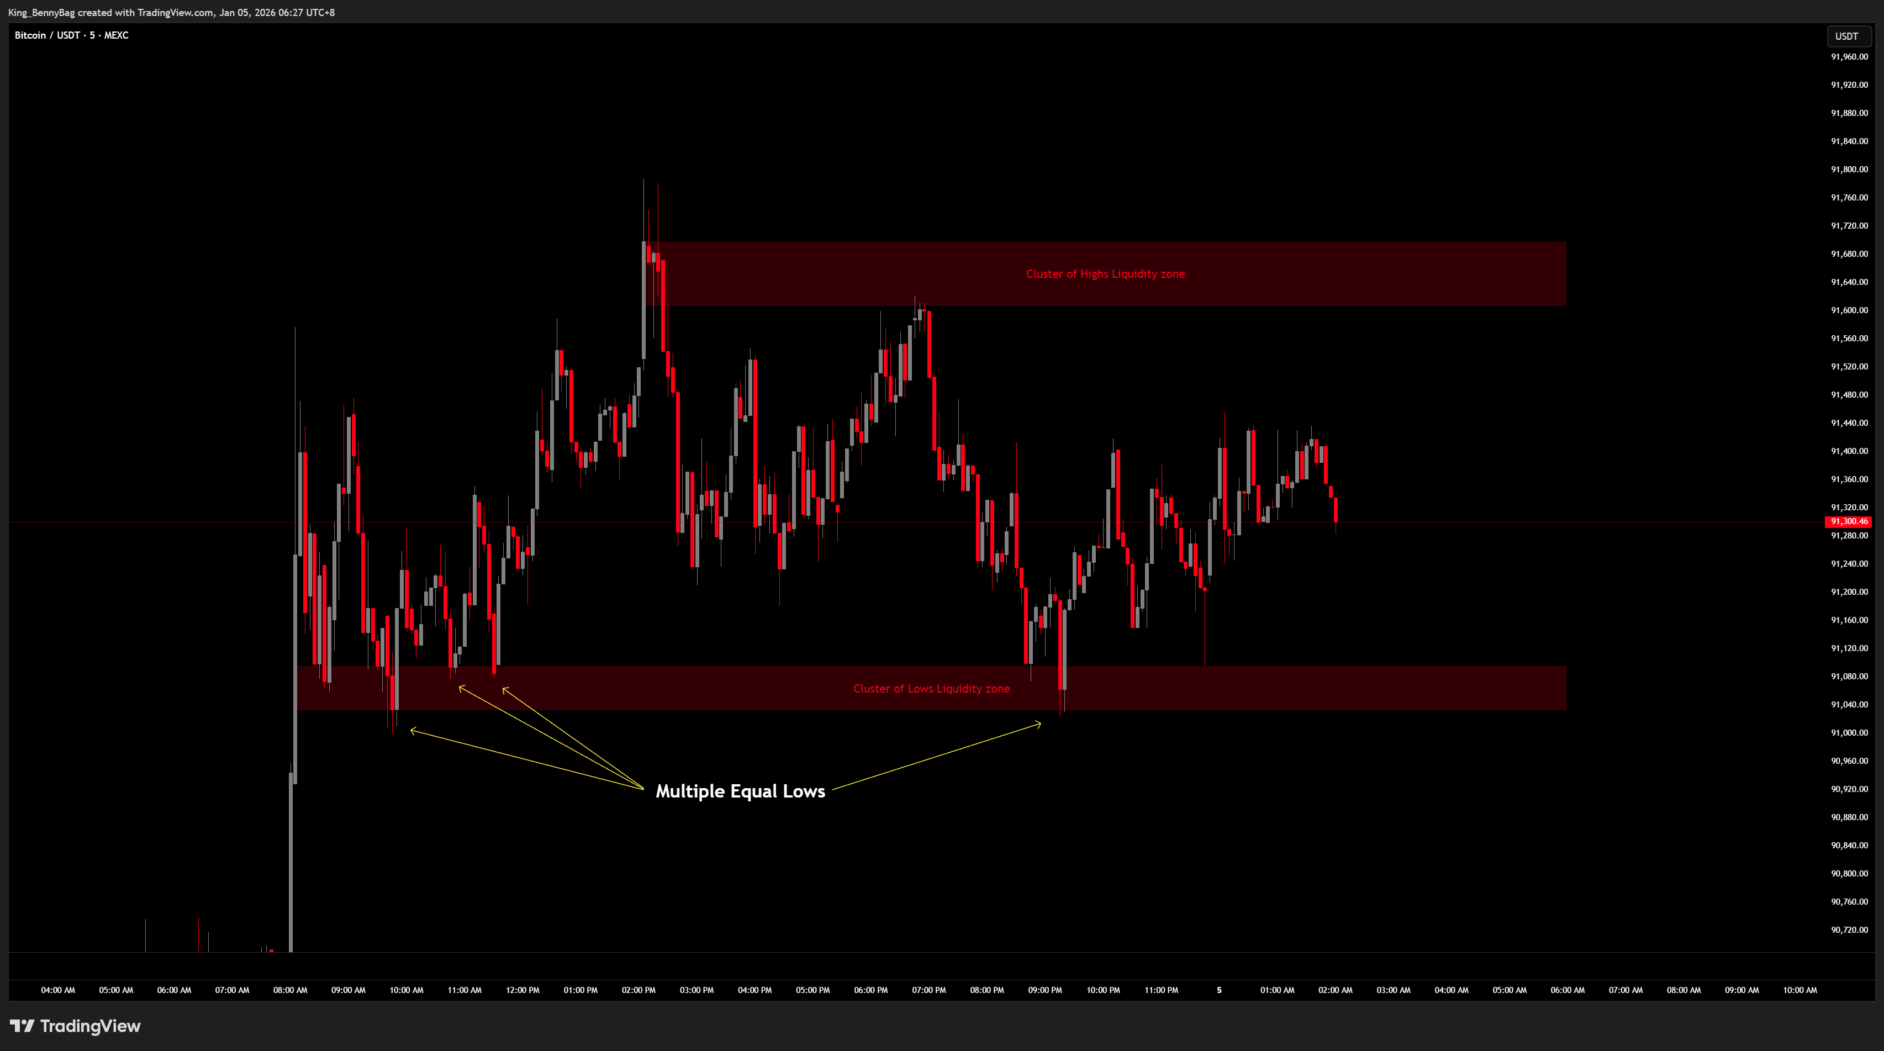This screenshot has width=1884, height=1051.
Task: Click the 11:00 PM time axis label
Action: click(x=1162, y=990)
